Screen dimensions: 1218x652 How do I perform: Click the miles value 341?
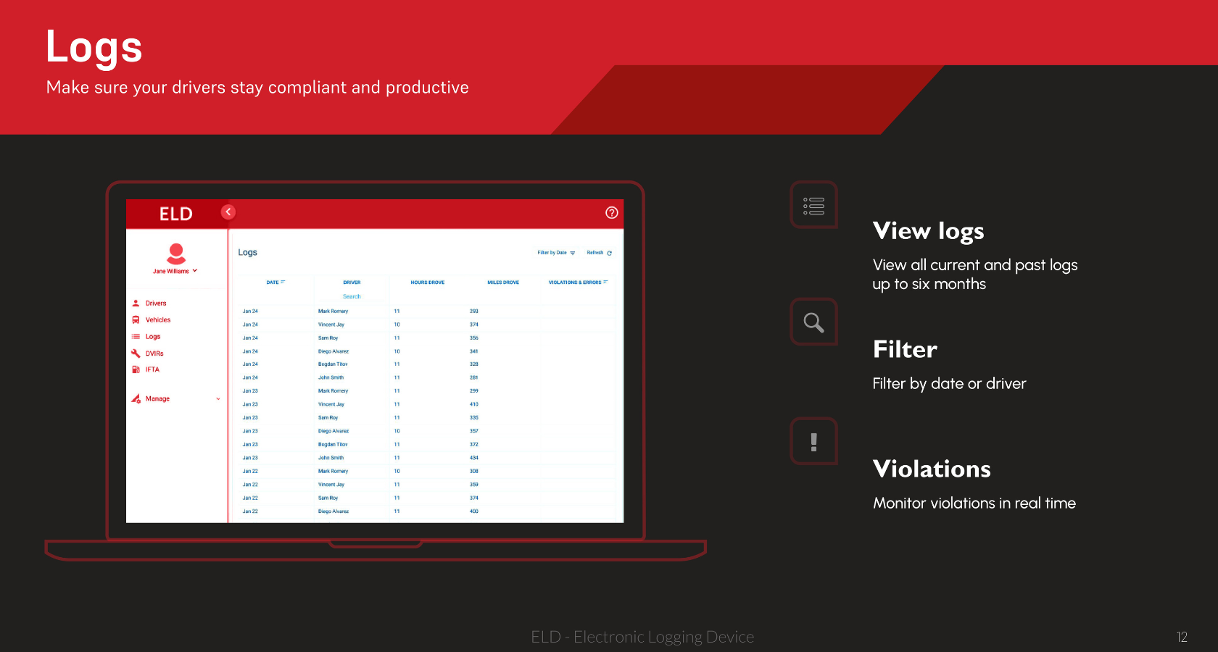(x=474, y=351)
